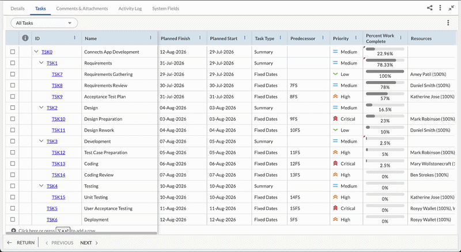Select the Tasks tab
The image size is (461, 252).
pos(40,9)
